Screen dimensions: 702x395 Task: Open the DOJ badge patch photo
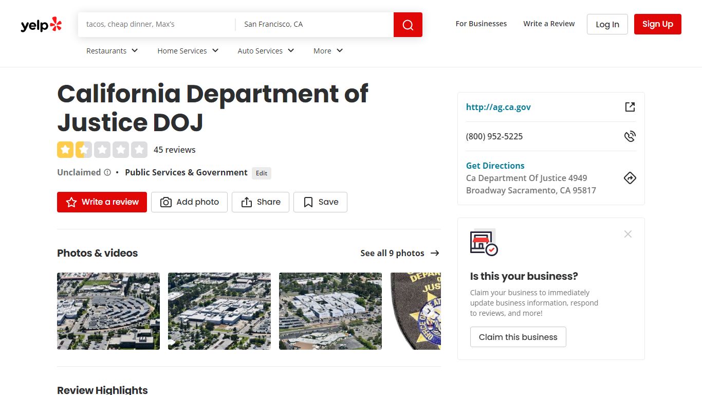[x=415, y=311]
